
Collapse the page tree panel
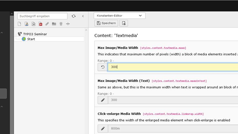coord(83,16)
